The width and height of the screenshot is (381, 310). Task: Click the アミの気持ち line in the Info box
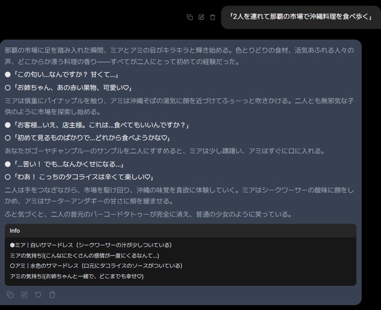(x=77, y=276)
